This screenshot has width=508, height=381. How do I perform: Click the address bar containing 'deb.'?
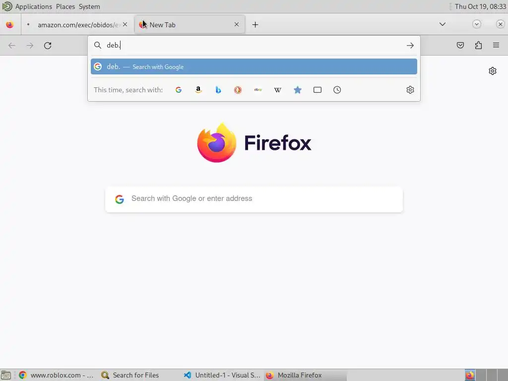[x=254, y=45]
